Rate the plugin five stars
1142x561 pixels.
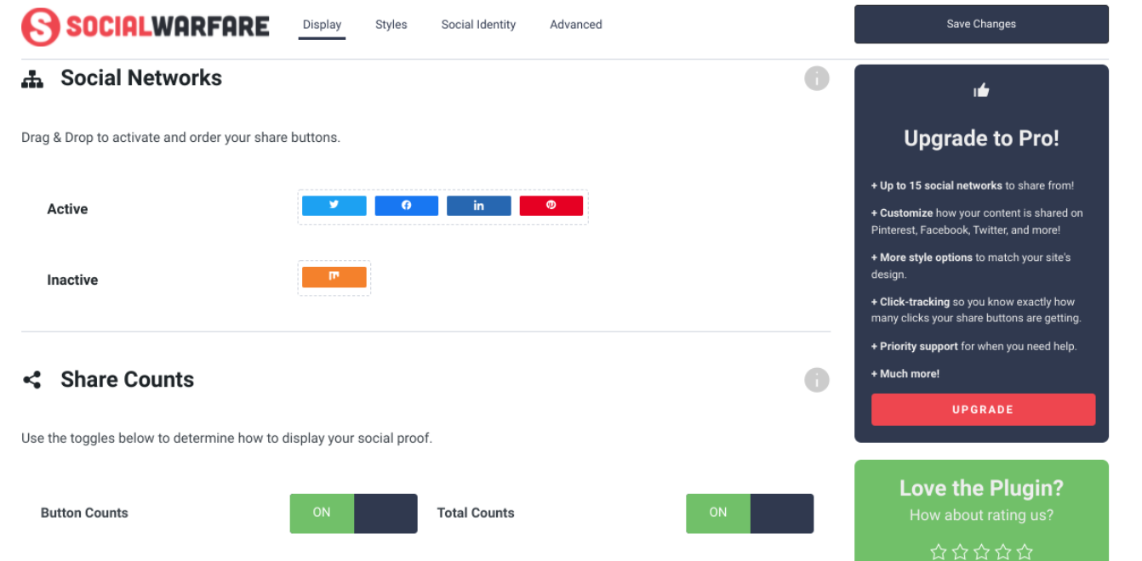[x=1025, y=551]
